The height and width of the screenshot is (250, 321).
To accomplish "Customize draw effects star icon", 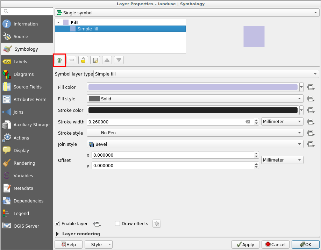I will (157, 224).
